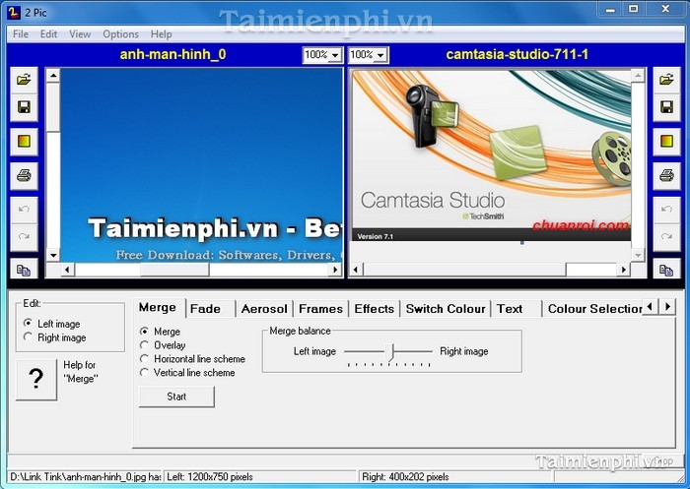The height and width of the screenshot is (489, 690).
Task: Click the right panel print icon
Action: coord(664,176)
